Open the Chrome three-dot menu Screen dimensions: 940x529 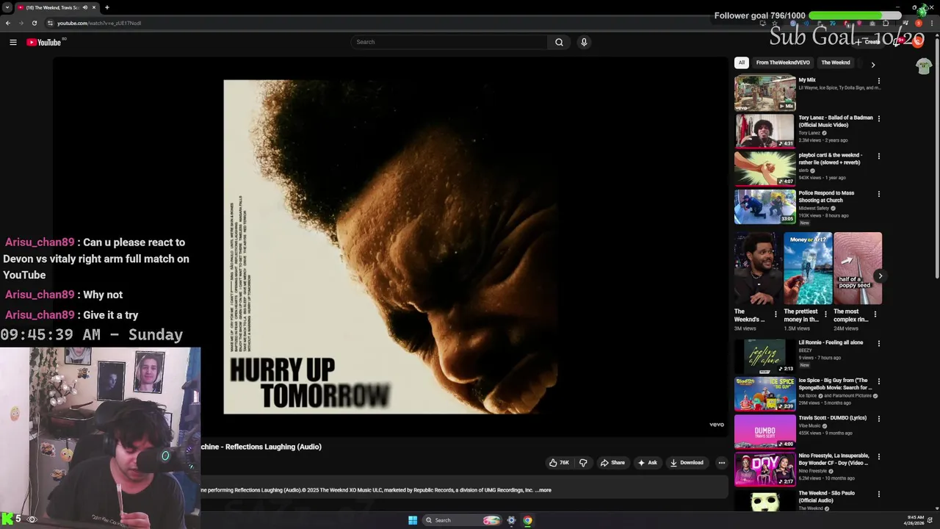point(933,23)
